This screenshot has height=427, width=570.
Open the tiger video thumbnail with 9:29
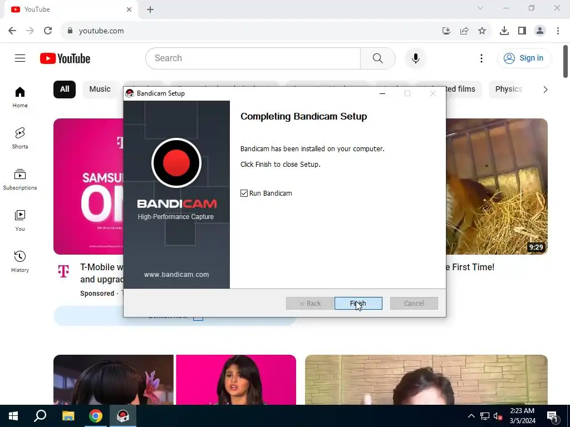coord(497,186)
